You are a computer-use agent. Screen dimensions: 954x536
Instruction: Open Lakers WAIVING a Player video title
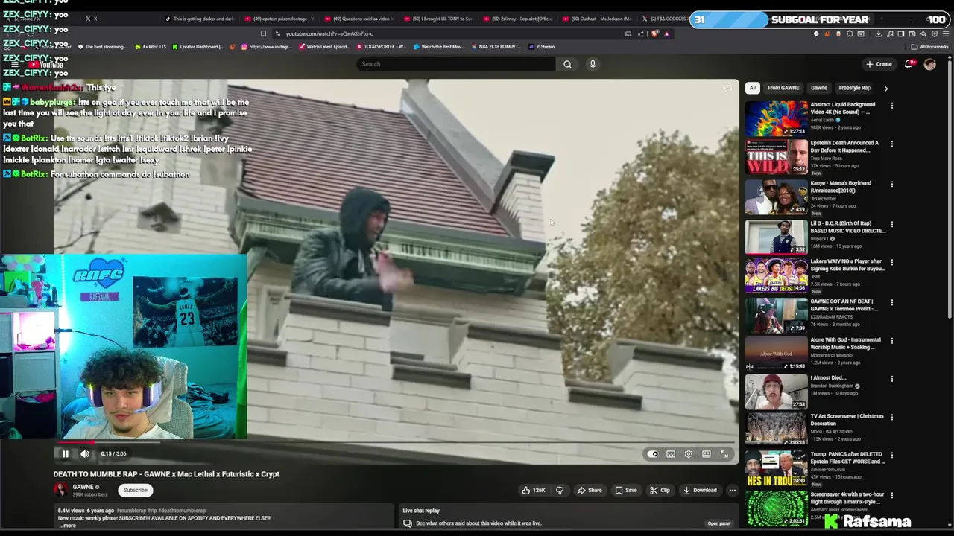point(847,265)
